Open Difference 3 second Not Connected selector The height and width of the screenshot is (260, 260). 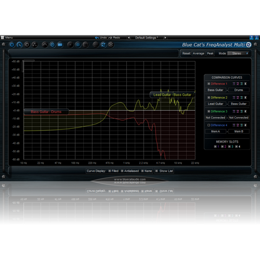[x=239, y=117]
